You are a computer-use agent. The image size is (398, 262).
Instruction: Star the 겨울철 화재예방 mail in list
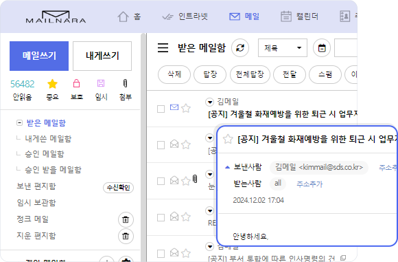coord(186,108)
